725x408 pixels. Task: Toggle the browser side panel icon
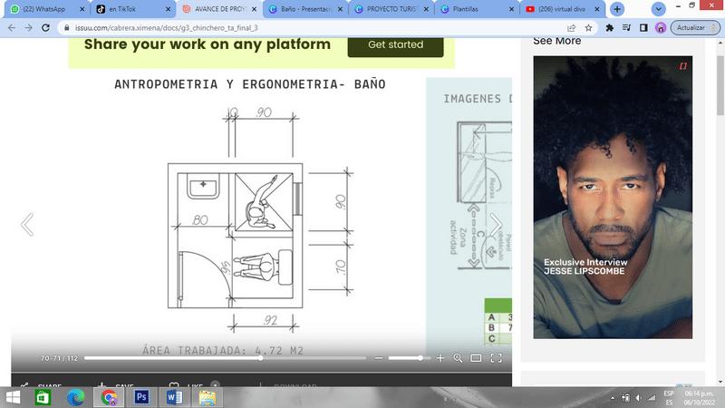(643, 28)
